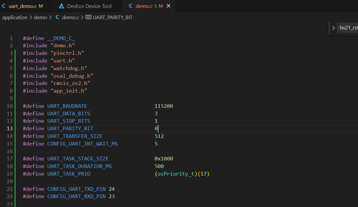This screenshot has width=358, height=207.
Task: Click the CONFIG_UART_INT_WAIT_MS macro name
Action: coord(83,144)
